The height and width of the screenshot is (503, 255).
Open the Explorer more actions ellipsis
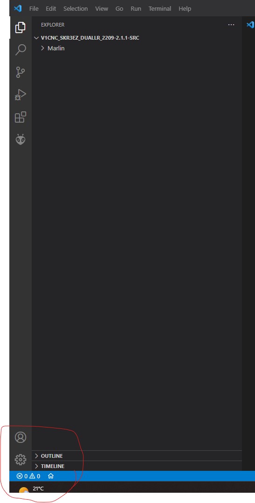coord(231,25)
